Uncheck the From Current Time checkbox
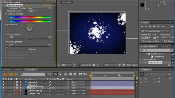 142,41
